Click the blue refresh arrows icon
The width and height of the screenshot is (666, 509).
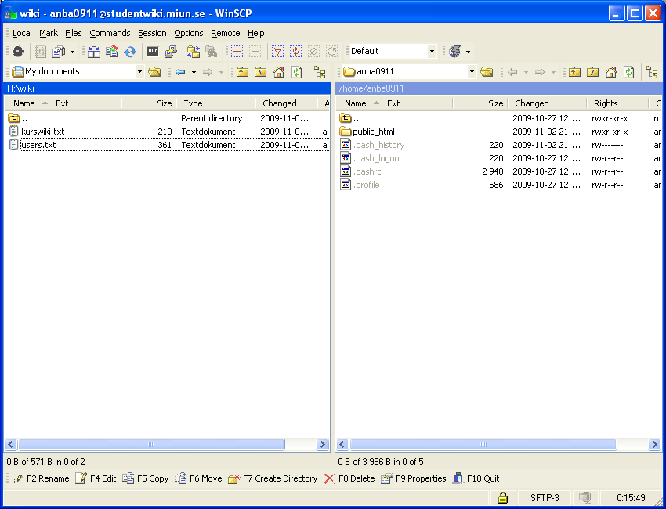[x=130, y=52]
